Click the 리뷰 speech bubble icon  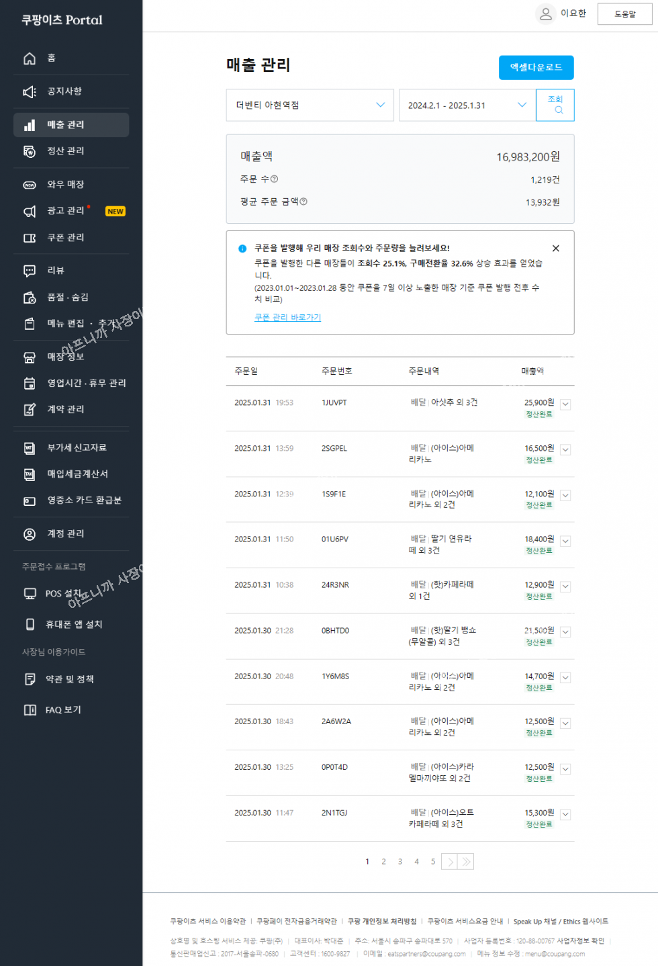pyautogui.click(x=30, y=271)
